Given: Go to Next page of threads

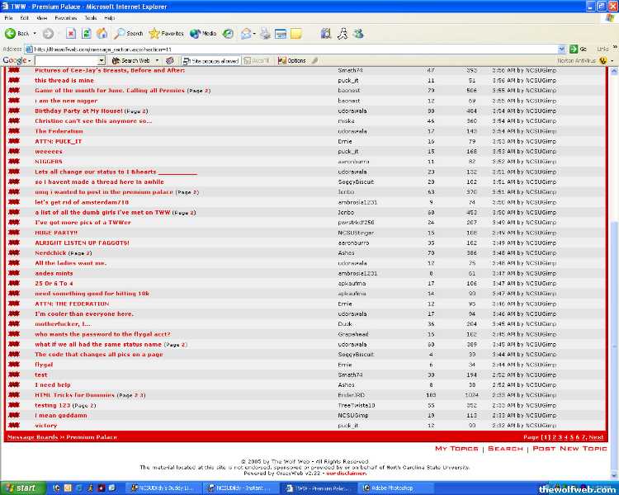Looking at the screenshot, I should (596, 437).
